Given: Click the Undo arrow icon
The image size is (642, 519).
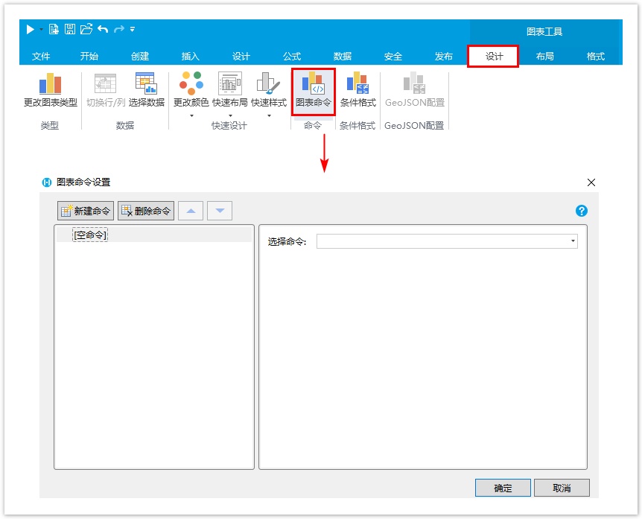Looking at the screenshot, I should click(104, 29).
